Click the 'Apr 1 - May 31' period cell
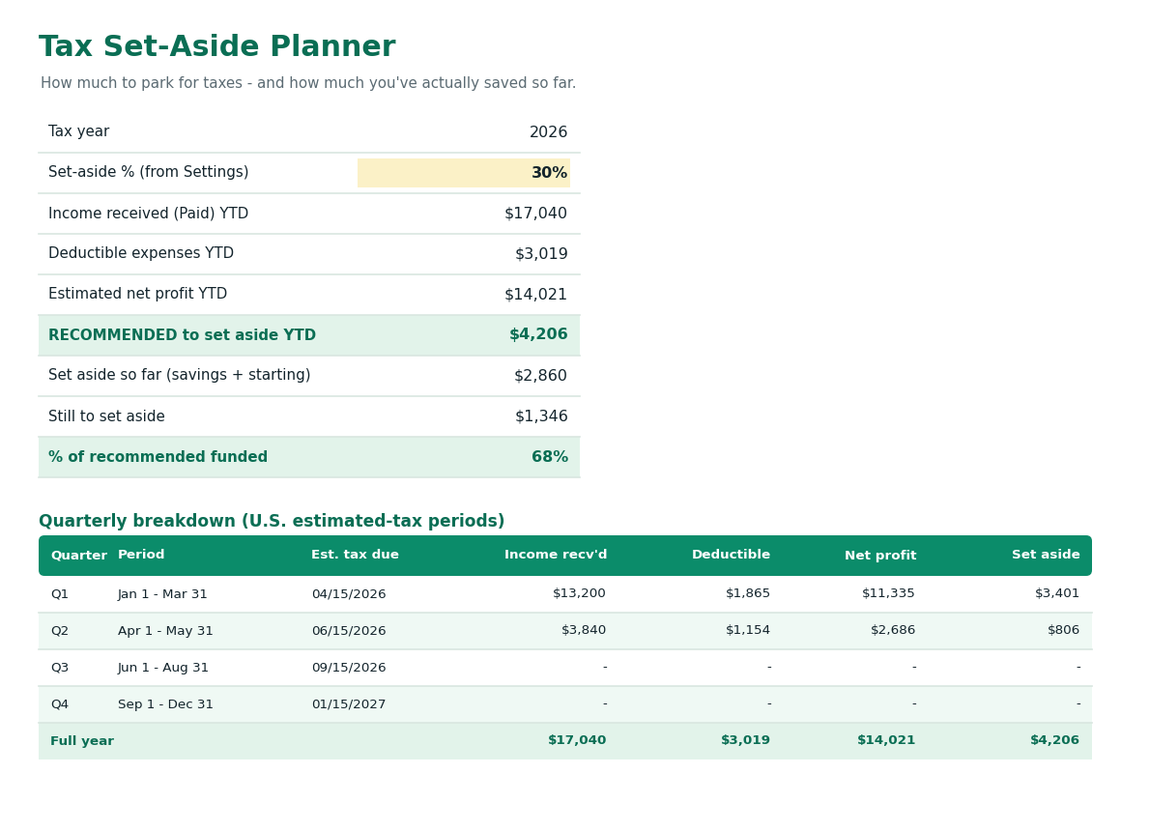Viewport: 1150px width, 831px height. (165, 631)
